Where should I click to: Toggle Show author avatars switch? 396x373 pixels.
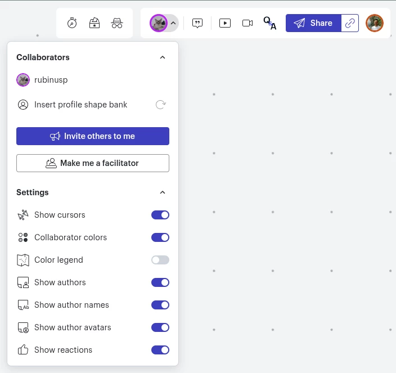coord(160,327)
